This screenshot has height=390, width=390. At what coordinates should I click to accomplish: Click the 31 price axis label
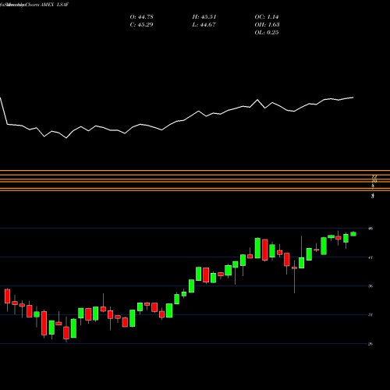point(370,315)
